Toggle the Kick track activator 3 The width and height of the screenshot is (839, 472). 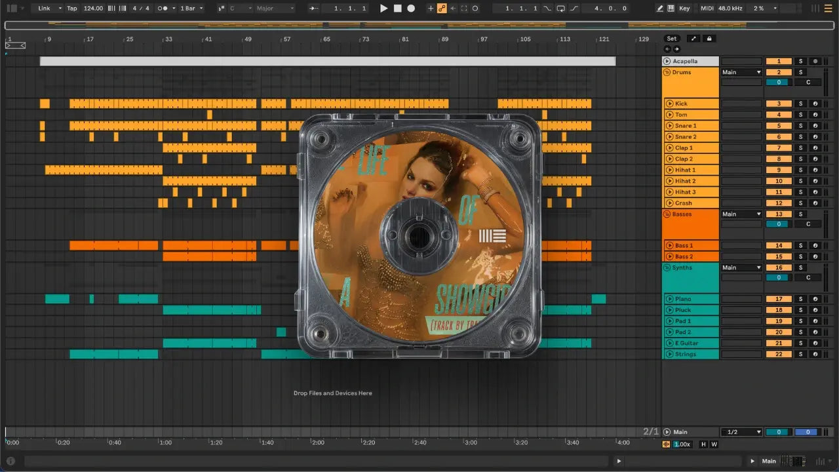(779, 104)
